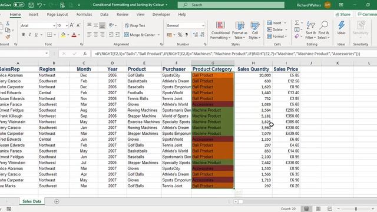377x212 pixels.
Task: Open the Review ribbon tab
Action: tap(123, 14)
